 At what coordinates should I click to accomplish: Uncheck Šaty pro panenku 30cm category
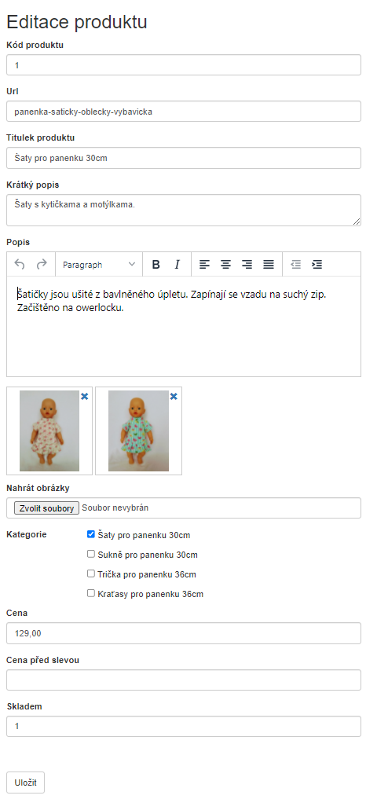91,534
